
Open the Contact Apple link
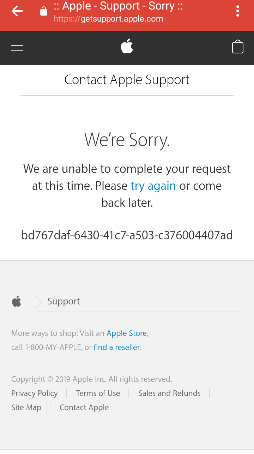tap(84, 407)
